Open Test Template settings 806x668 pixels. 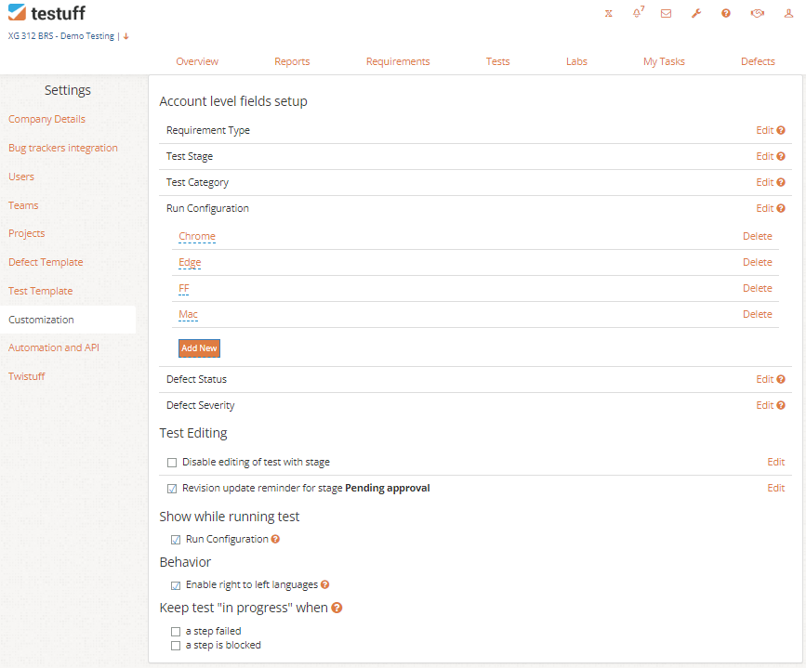tap(40, 291)
